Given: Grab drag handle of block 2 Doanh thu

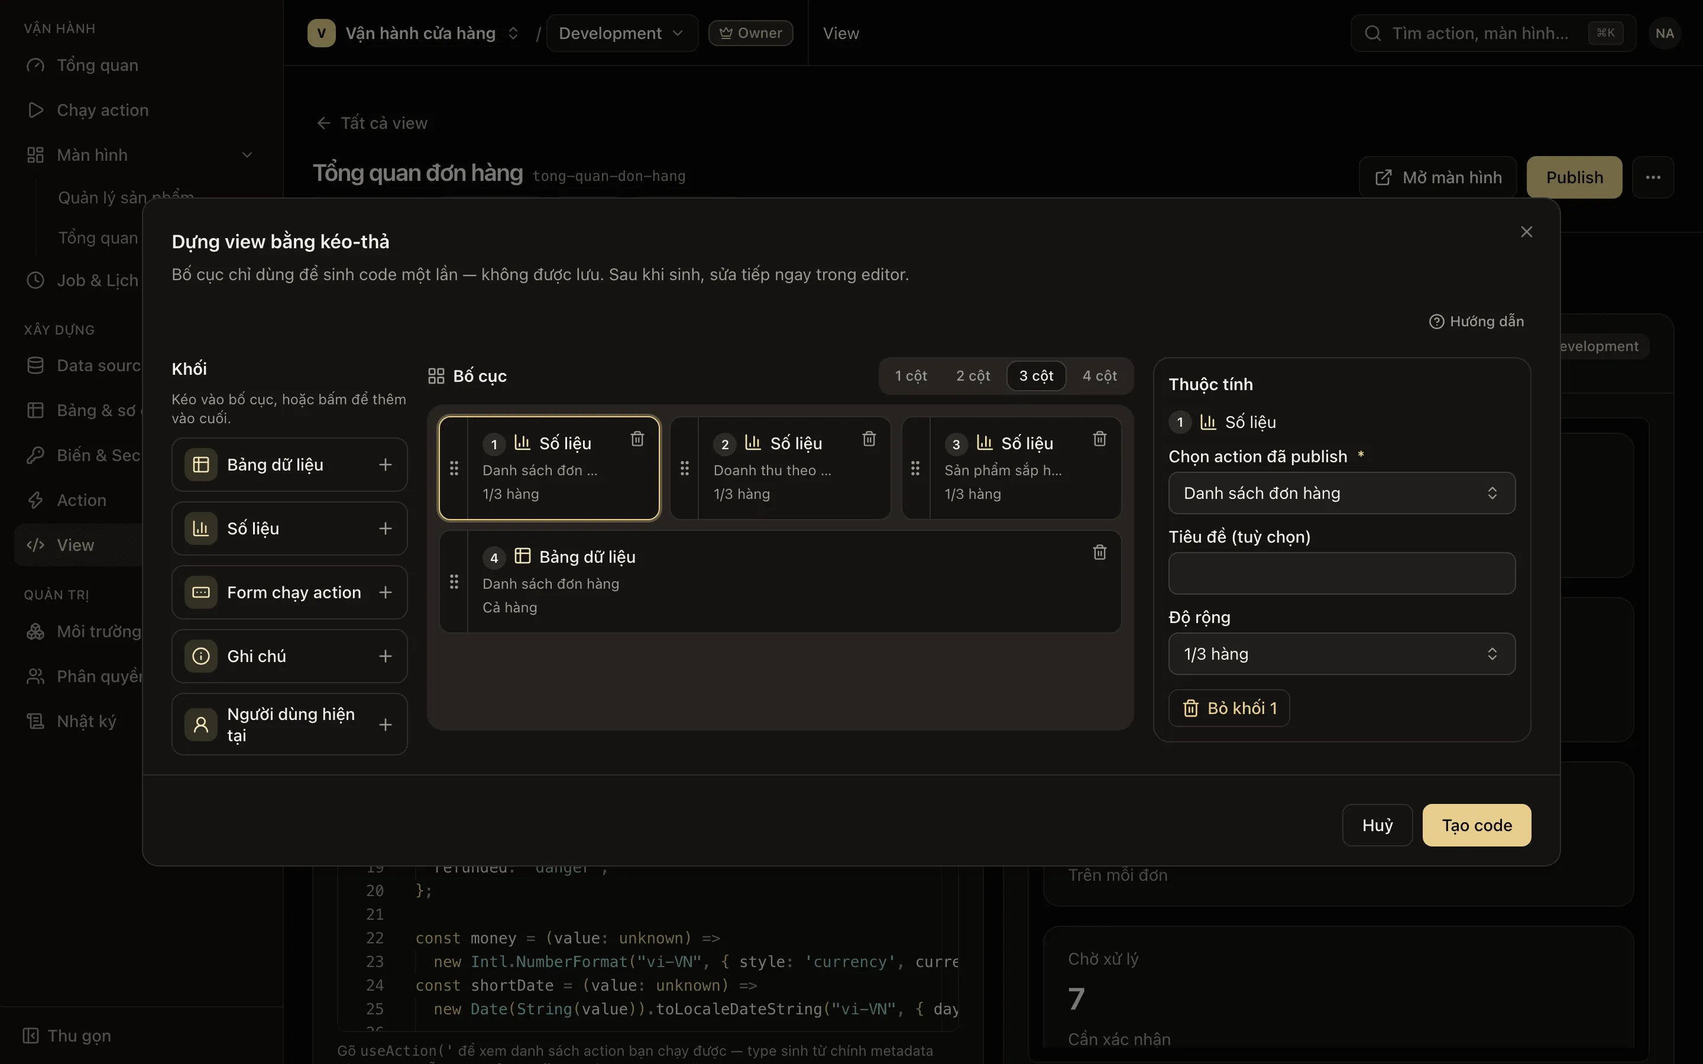Looking at the screenshot, I should (685, 468).
